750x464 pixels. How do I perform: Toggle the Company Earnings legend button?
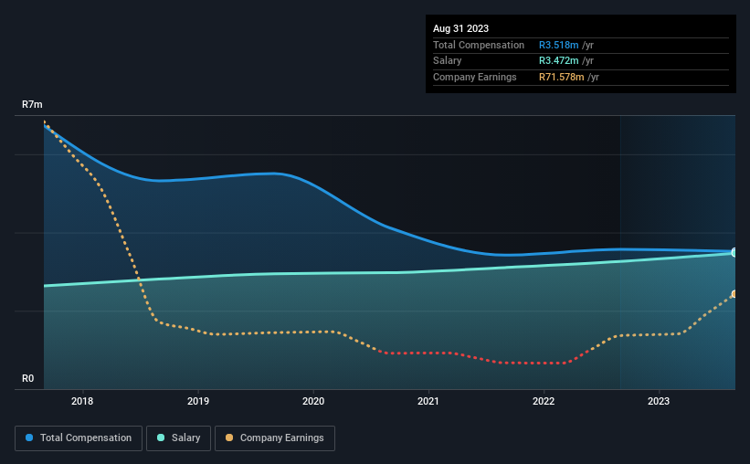[x=275, y=438]
